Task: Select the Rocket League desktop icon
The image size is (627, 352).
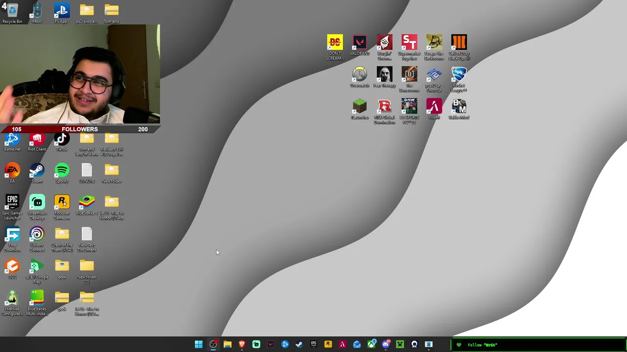Action: pyautogui.click(x=459, y=79)
